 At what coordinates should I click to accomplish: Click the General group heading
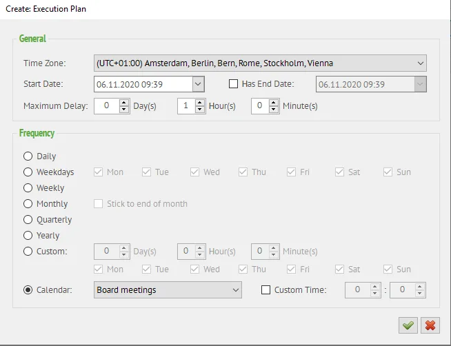[32, 39]
